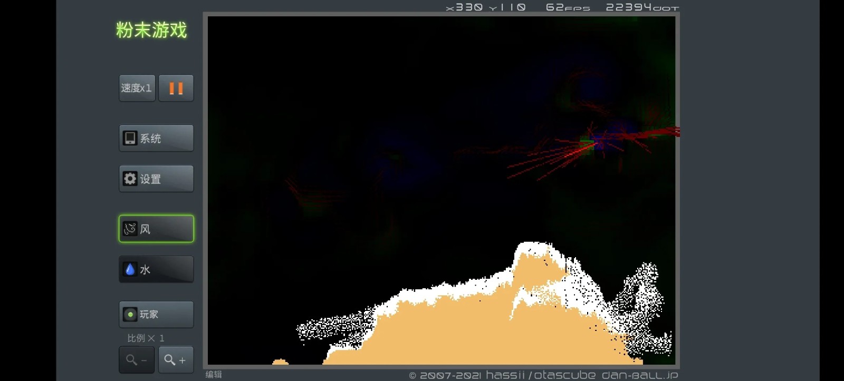This screenshot has width=844, height=381.
Task: Change the simulation speed via 速度x1
Action: (x=137, y=88)
